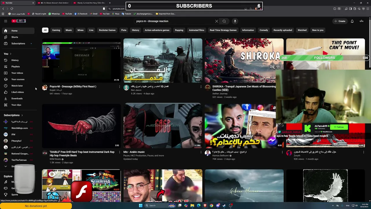This screenshot has height=209, width=371.
Task: Select the Music filter chip
Action: click(69, 30)
